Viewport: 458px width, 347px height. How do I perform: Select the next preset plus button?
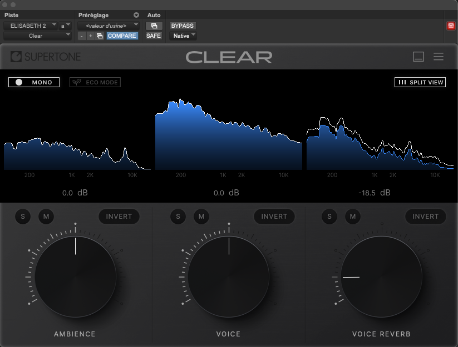(x=91, y=36)
